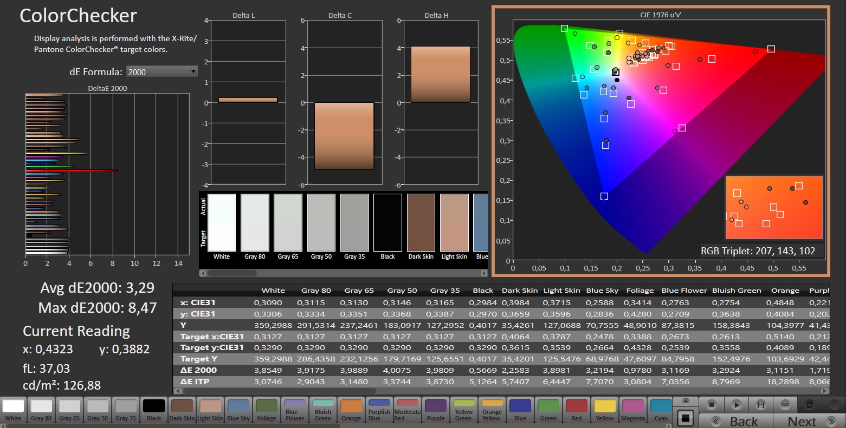Click the up arrow above the pattern icon

pos(686,401)
